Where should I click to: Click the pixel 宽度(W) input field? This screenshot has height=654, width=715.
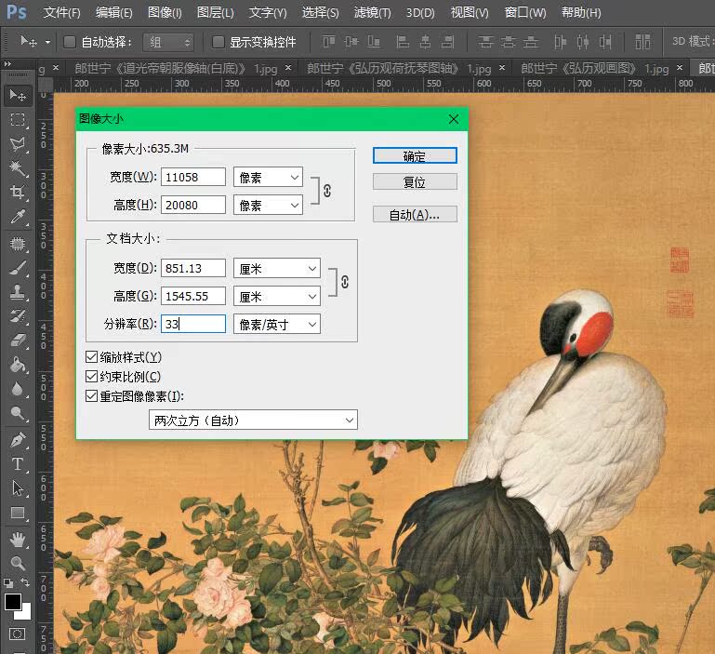(x=193, y=177)
